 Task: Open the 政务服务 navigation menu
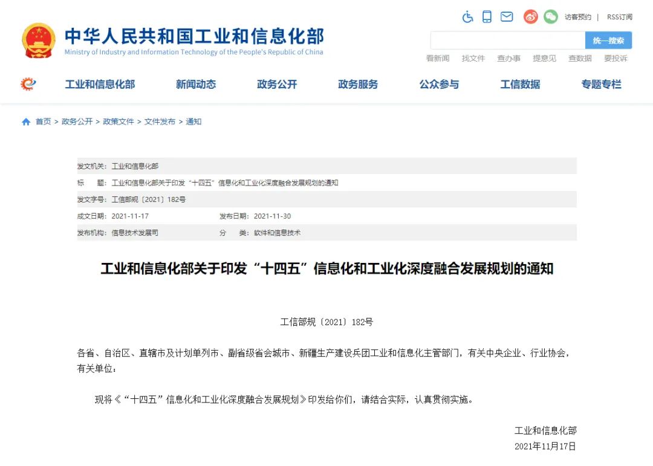click(x=358, y=84)
